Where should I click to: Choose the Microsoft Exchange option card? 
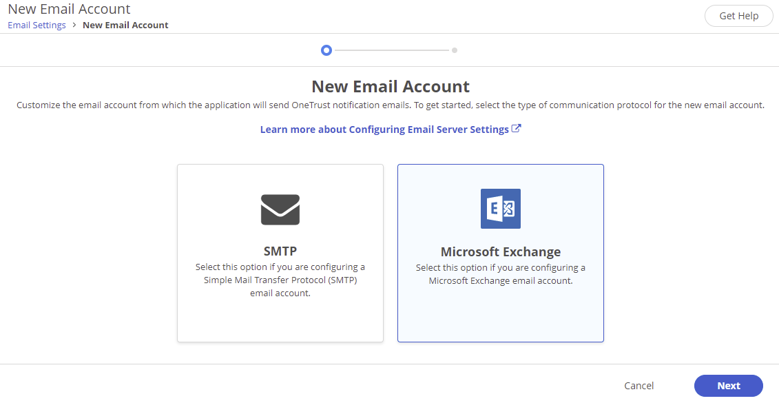click(500, 253)
